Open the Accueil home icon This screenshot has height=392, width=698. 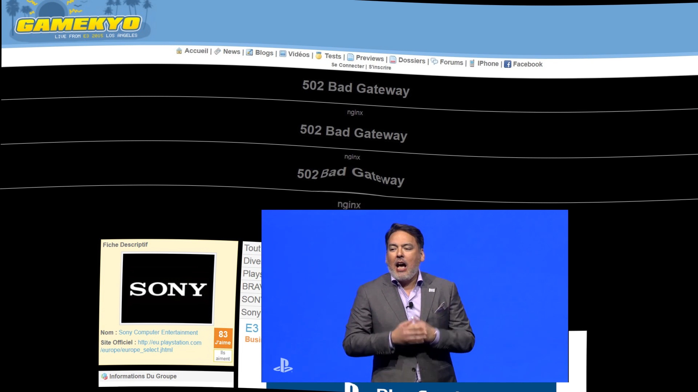pyautogui.click(x=179, y=51)
